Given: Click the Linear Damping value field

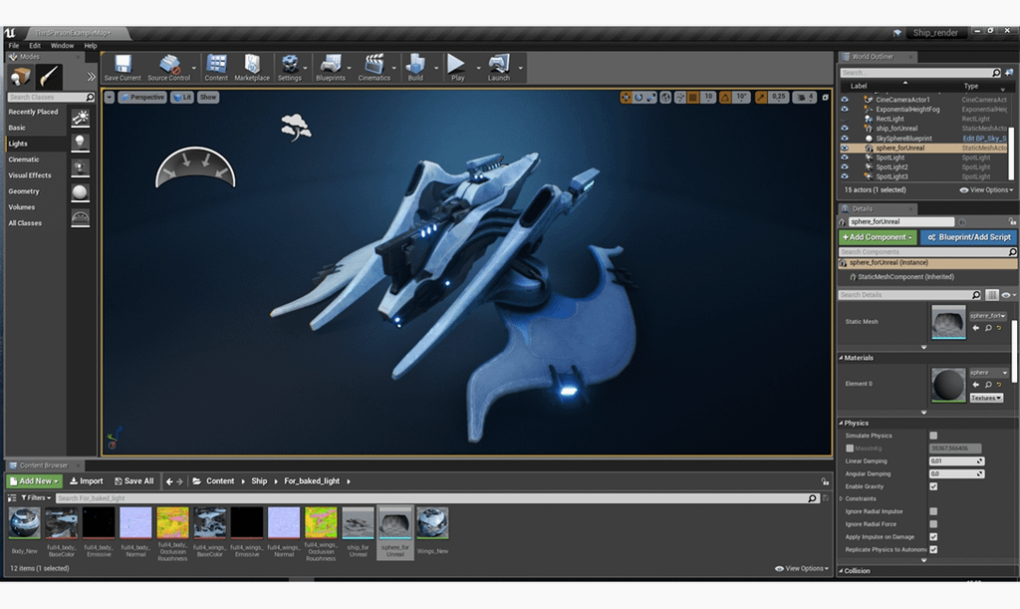Looking at the screenshot, I should click(x=956, y=461).
